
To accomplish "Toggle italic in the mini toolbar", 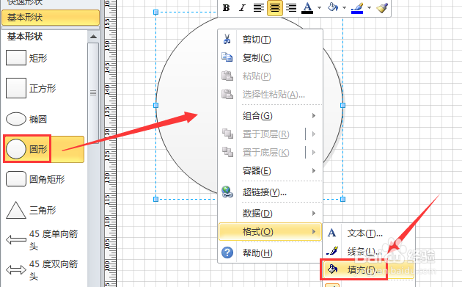I will pyautogui.click(x=242, y=7).
